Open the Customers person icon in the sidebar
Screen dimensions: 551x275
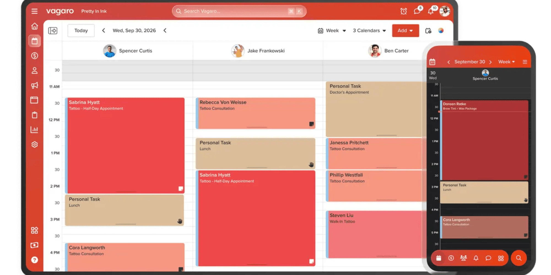34,71
